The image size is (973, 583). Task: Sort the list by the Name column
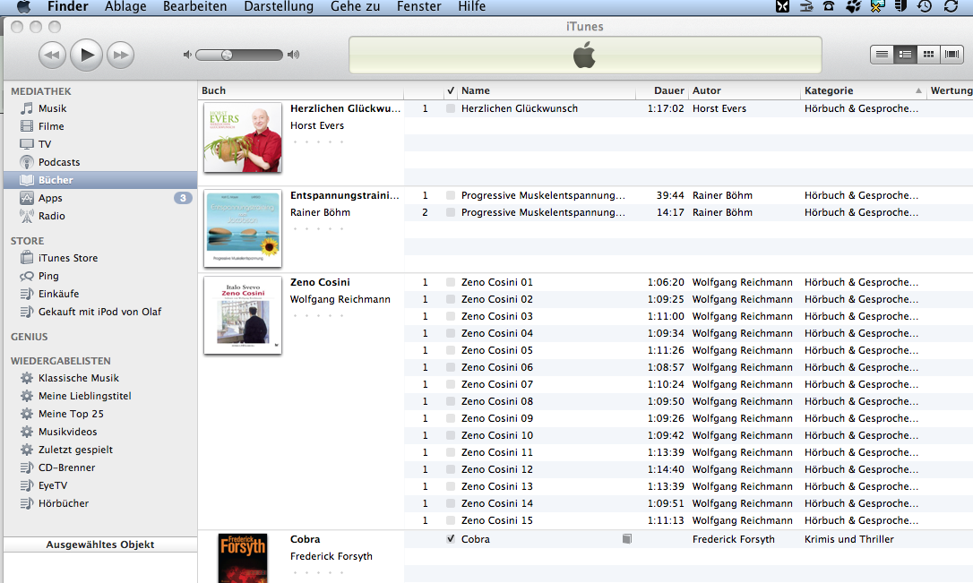point(547,90)
